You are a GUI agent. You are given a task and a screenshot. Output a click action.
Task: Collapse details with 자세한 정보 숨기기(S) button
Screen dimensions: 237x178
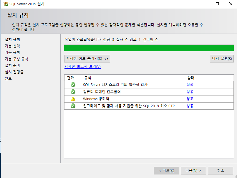tap(87, 59)
